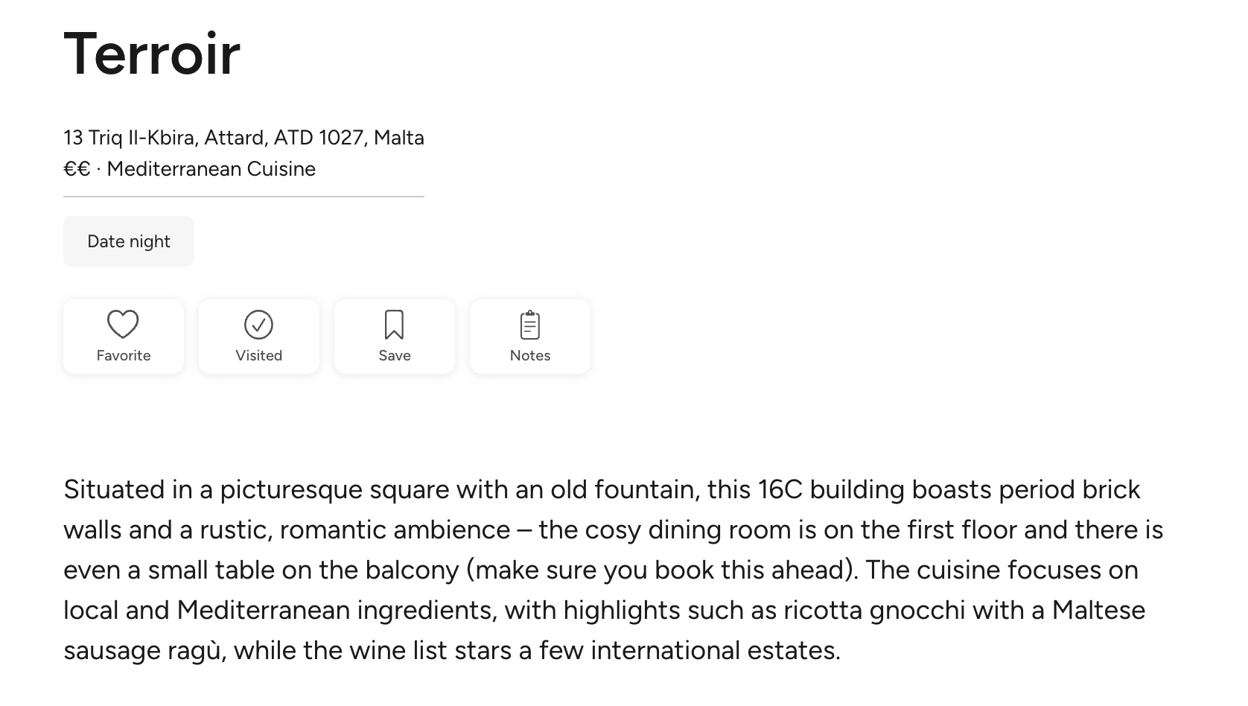The width and height of the screenshot is (1248, 706).
Task: Click the Date night tag
Action: pyautogui.click(x=129, y=241)
